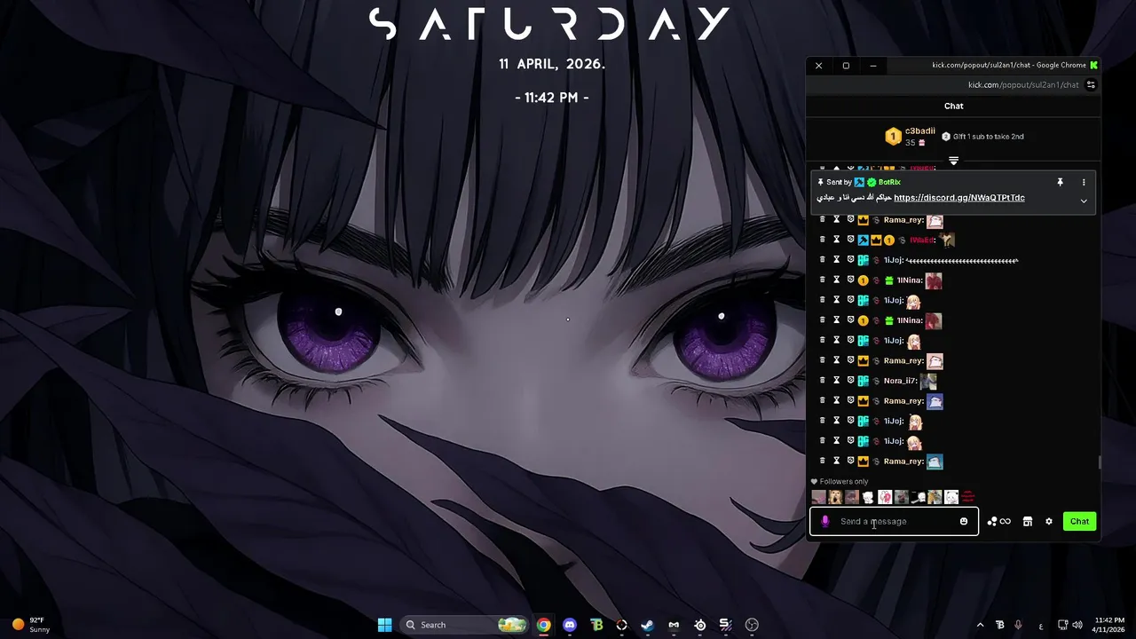Click the Chat header title

[953, 106]
